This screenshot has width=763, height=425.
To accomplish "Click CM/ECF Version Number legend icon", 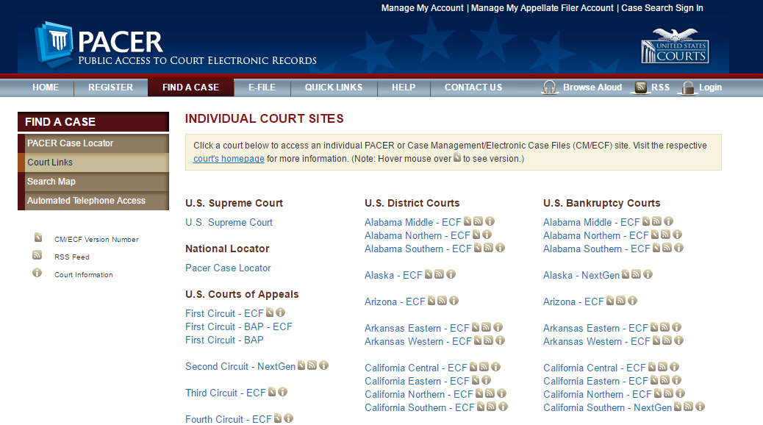I will coord(38,238).
